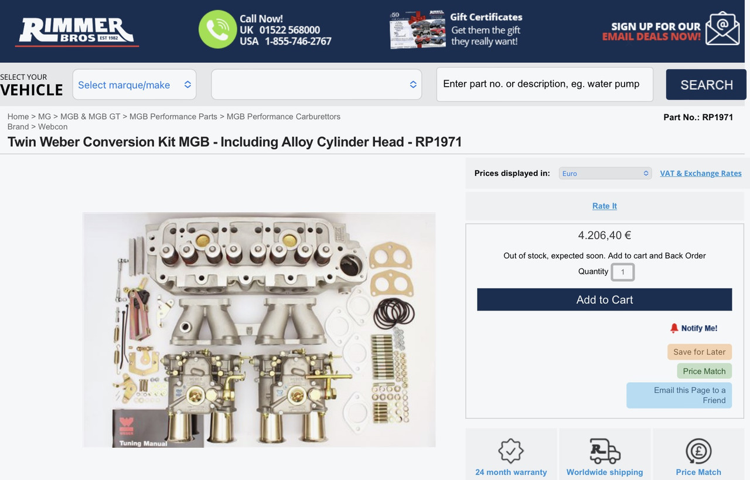Click the Worldwide shipping truck icon

point(604,451)
